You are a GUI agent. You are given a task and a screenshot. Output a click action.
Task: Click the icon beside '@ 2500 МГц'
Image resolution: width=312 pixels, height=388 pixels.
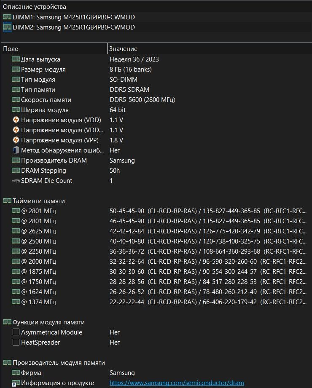pyautogui.click(x=16, y=241)
